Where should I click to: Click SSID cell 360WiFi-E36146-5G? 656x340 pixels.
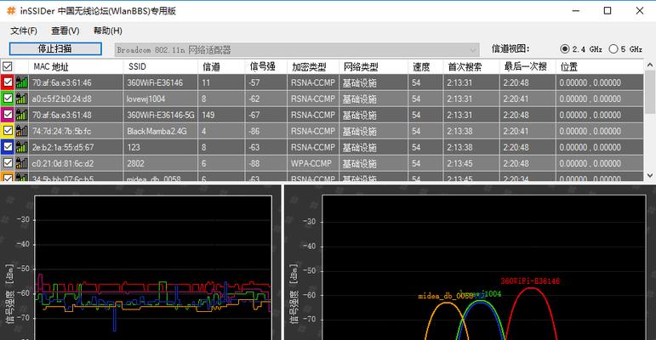(x=161, y=115)
